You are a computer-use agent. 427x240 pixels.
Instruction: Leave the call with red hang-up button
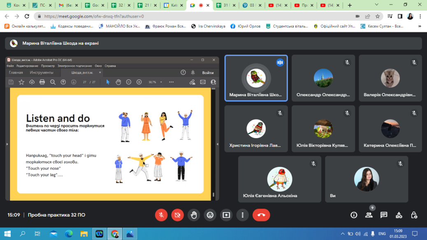tap(261, 215)
